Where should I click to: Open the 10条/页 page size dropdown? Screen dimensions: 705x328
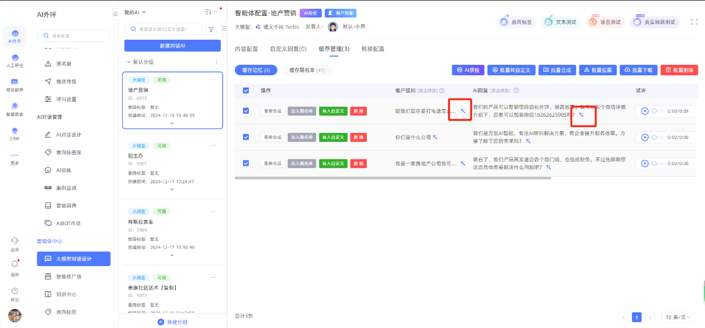(x=679, y=317)
